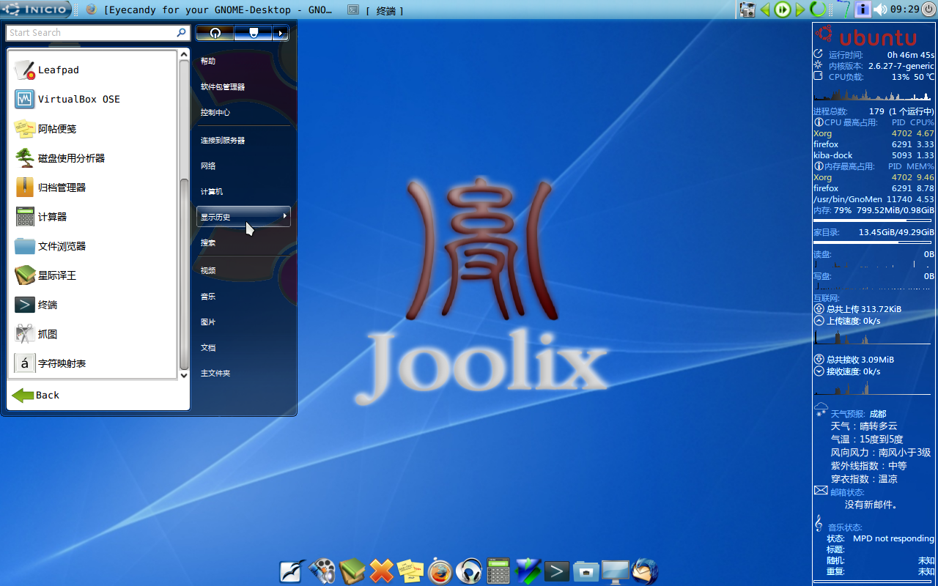
Task: Click the lock button in start menu
Action: coord(254,33)
